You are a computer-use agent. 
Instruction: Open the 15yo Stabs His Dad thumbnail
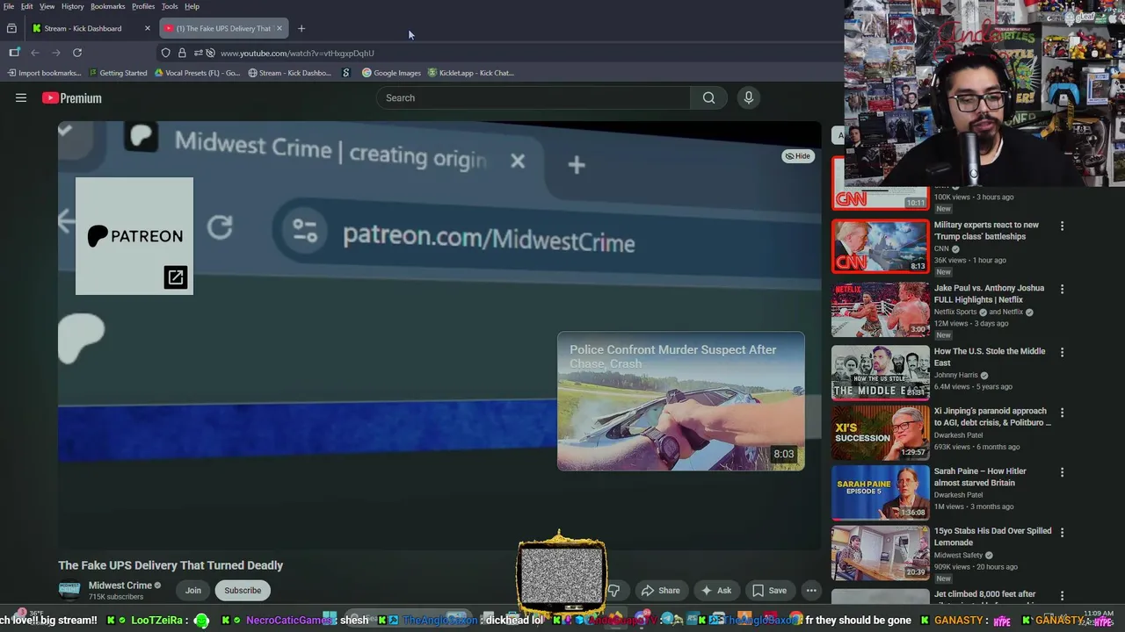tap(880, 552)
